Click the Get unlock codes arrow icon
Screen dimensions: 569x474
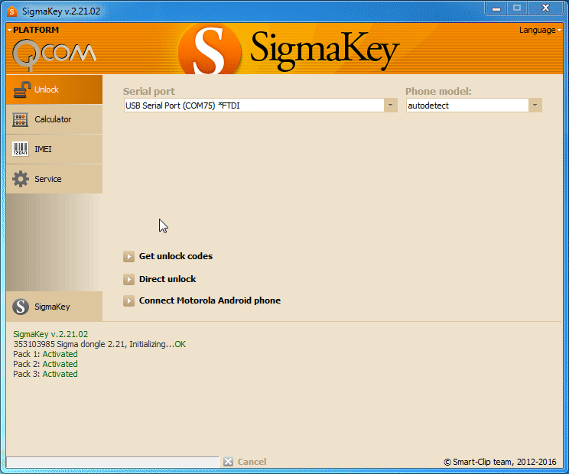128,256
